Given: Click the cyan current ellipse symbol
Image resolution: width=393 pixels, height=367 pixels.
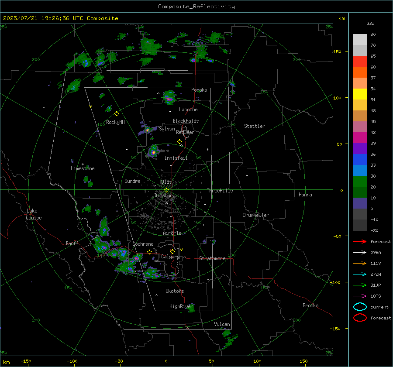Looking at the screenshot, I should click(x=360, y=307).
